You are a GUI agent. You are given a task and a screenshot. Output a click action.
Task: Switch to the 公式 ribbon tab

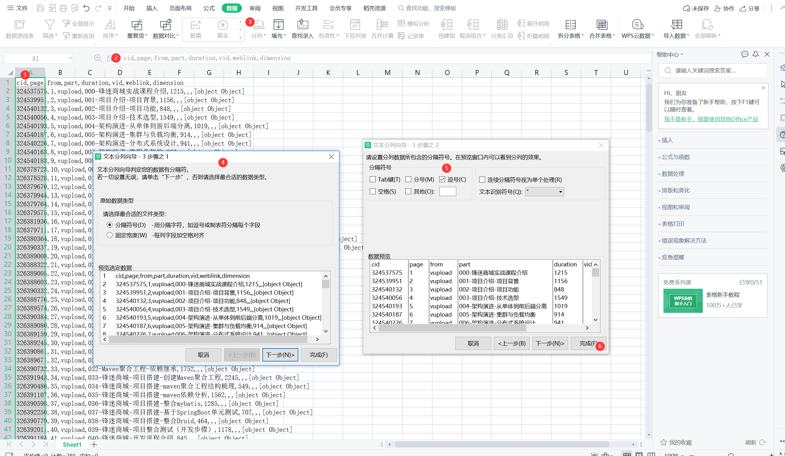click(x=209, y=8)
